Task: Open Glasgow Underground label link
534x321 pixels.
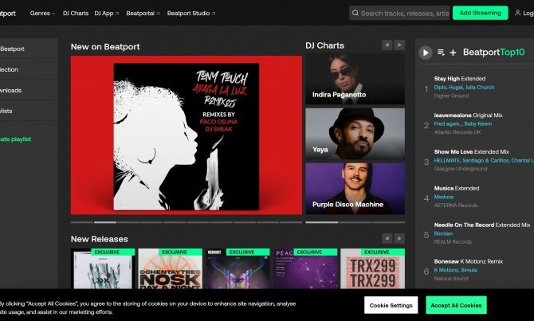Action: click(x=461, y=169)
